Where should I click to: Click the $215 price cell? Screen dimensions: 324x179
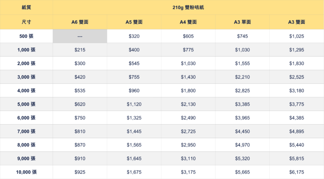tap(80, 50)
